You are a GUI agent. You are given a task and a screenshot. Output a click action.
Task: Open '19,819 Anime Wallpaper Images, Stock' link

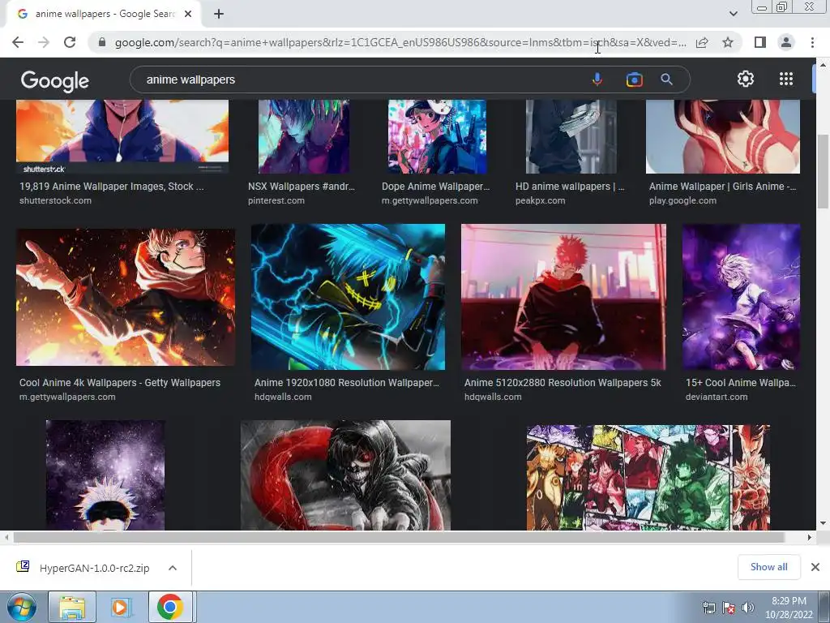tap(112, 187)
